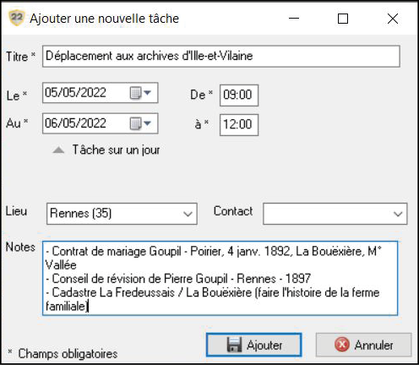This screenshot has width=419, height=365.
Task: Close the dialog with the X button
Action: coord(393,19)
